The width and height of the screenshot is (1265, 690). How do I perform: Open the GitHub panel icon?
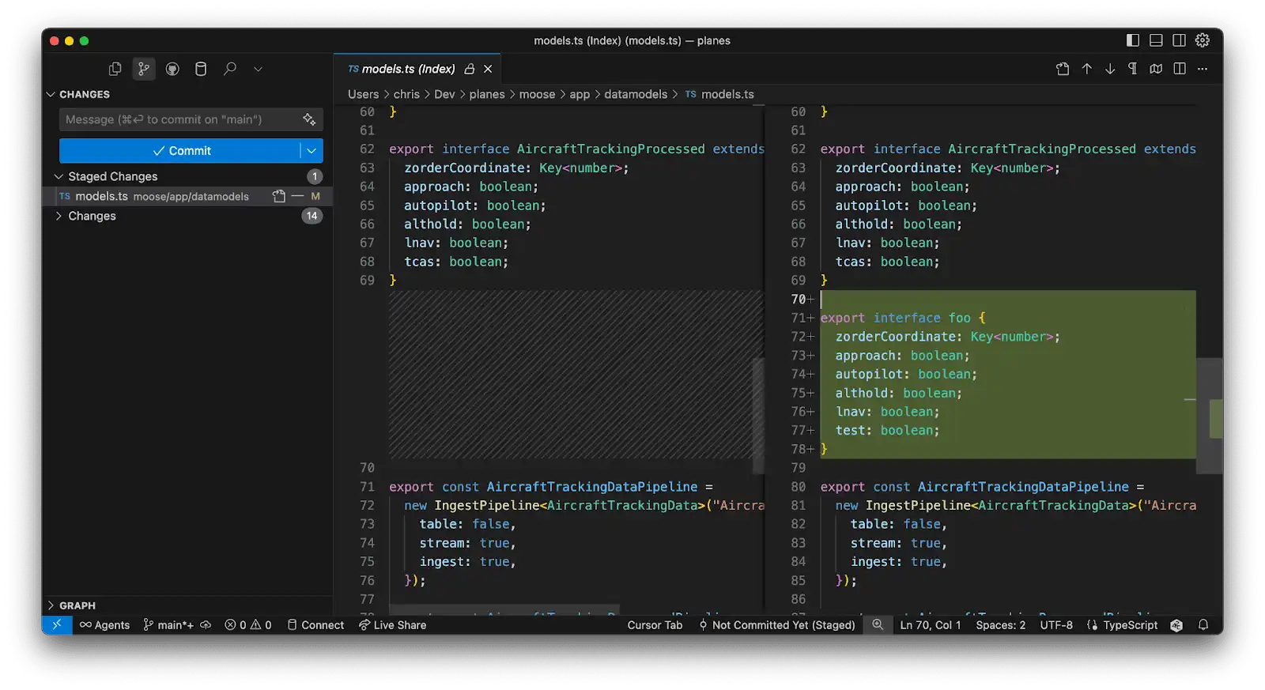172,69
